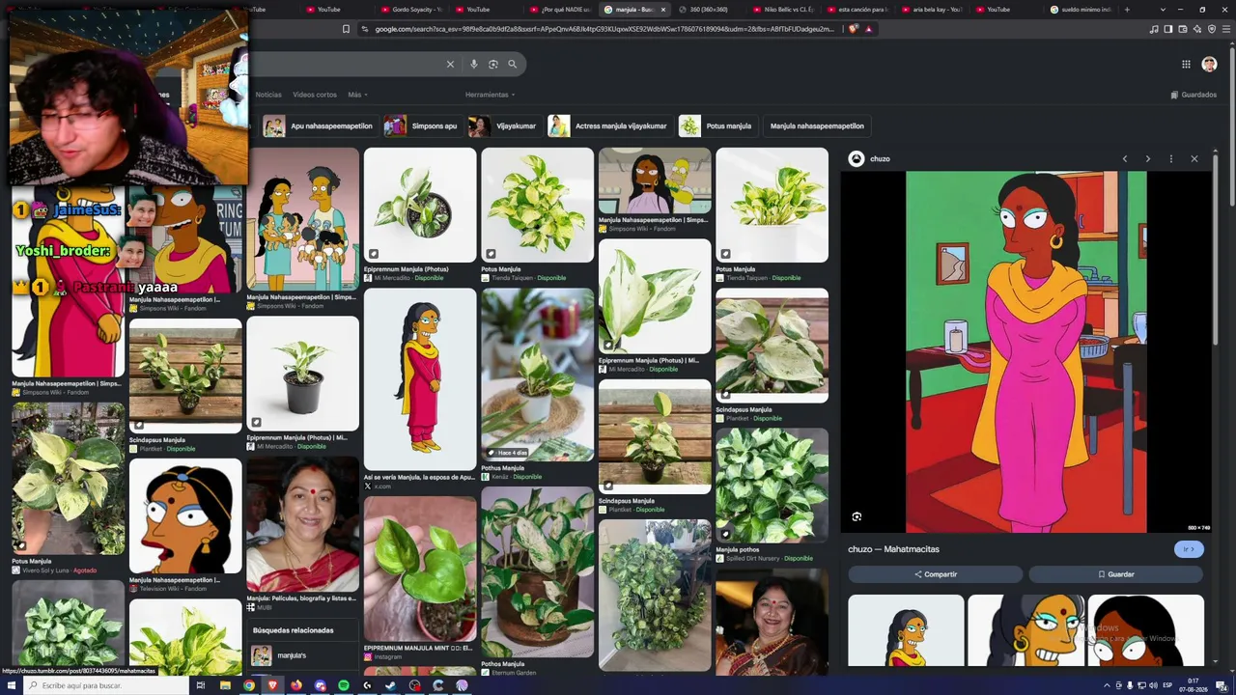Switch to the Noticias tab
This screenshot has width=1236, height=695.
coord(268,95)
